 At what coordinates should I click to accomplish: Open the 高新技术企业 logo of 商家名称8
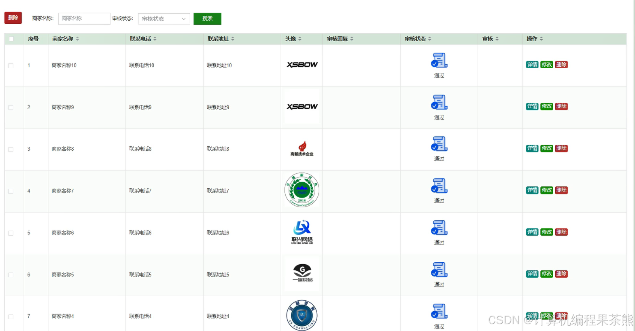(302, 149)
